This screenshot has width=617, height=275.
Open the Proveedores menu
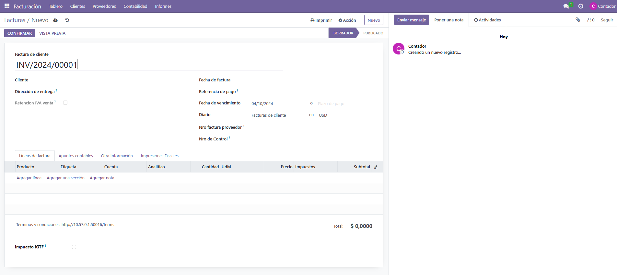point(104,6)
